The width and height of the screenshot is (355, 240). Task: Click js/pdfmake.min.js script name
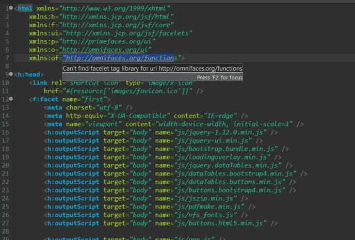pyautogui.click(x=209, y=207)
